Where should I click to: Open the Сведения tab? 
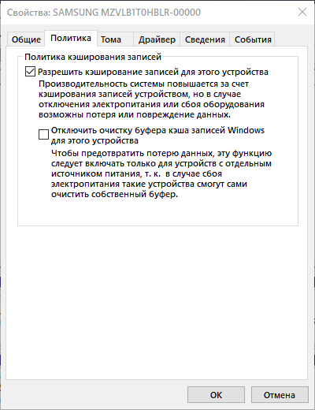point(205,39)
